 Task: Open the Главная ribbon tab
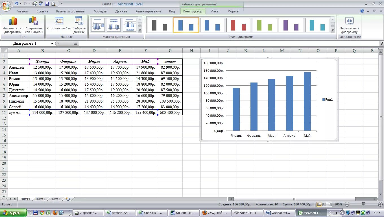click(x=23, y=11)
